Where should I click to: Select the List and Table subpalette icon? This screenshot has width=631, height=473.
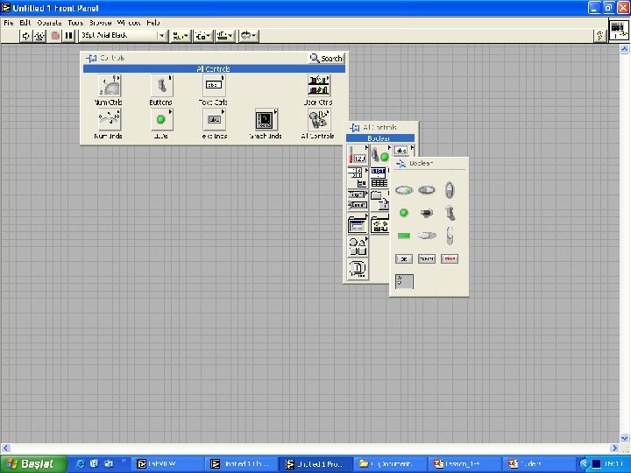379,177
